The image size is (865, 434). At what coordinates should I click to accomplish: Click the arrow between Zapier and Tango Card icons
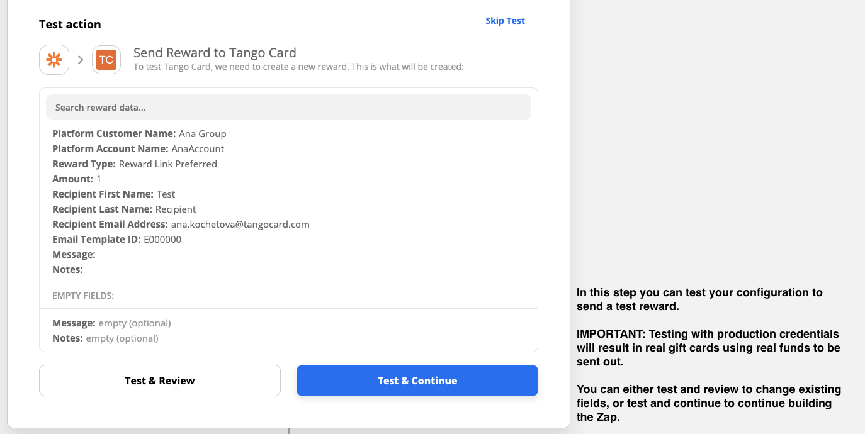pyautogui.click(x=80, y=59)
